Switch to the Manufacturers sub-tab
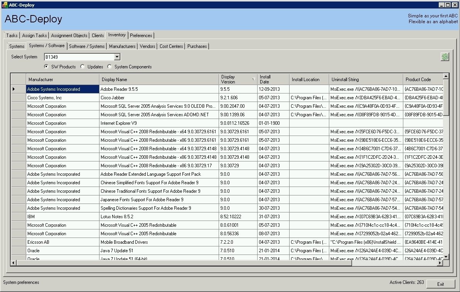Image resolution: width=460 pixels, height=292 pixels. tap(122, 46)
